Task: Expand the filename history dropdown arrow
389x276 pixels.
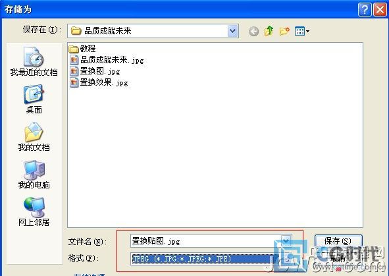Action: [x=286, y=240]
